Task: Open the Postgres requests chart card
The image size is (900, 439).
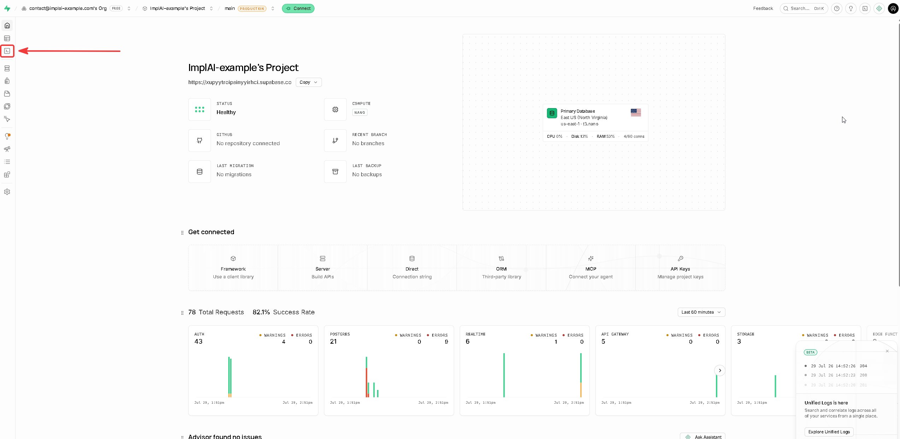Action: point(389,370)
